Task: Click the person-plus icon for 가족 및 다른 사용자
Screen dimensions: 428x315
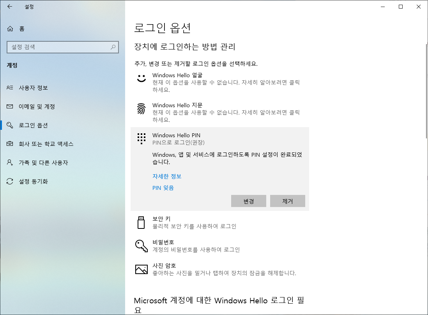Action: click(x=10, y=163)
